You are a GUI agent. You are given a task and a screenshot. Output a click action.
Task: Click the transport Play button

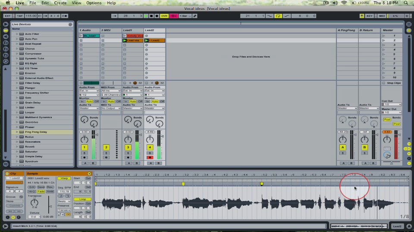[146, 16]
